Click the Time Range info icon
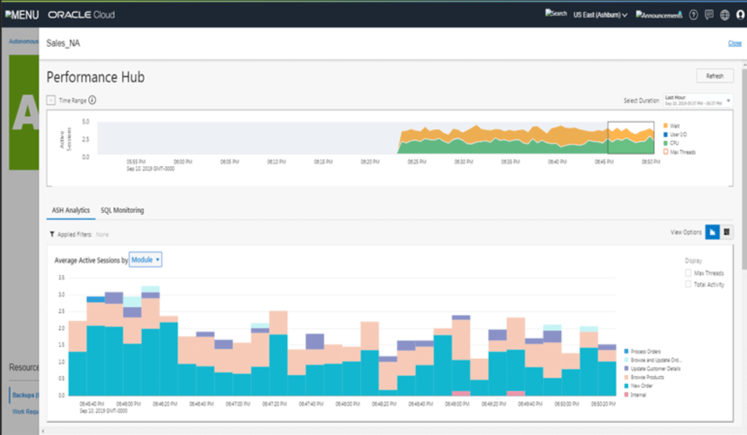747x435 pixels. click(x=92, y=100)
